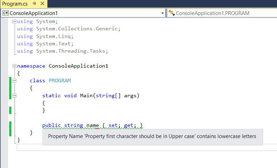
Task: Open the ConsoleApplication1 project dropdown
Action: point(162,13)
